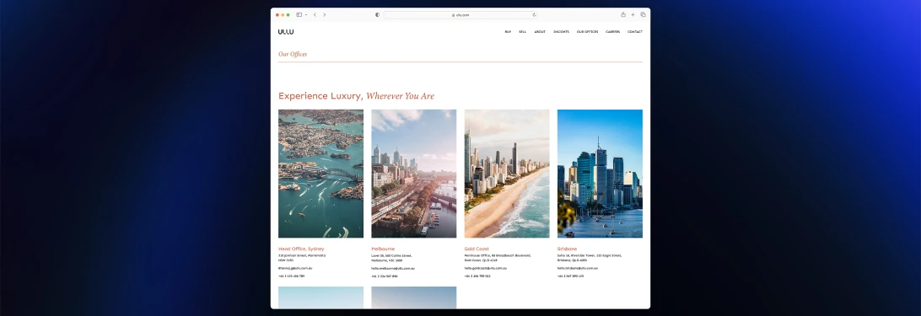921x316 pixels.
Task: Click the Melbourne office heading
Action: (x=383, y=249)
